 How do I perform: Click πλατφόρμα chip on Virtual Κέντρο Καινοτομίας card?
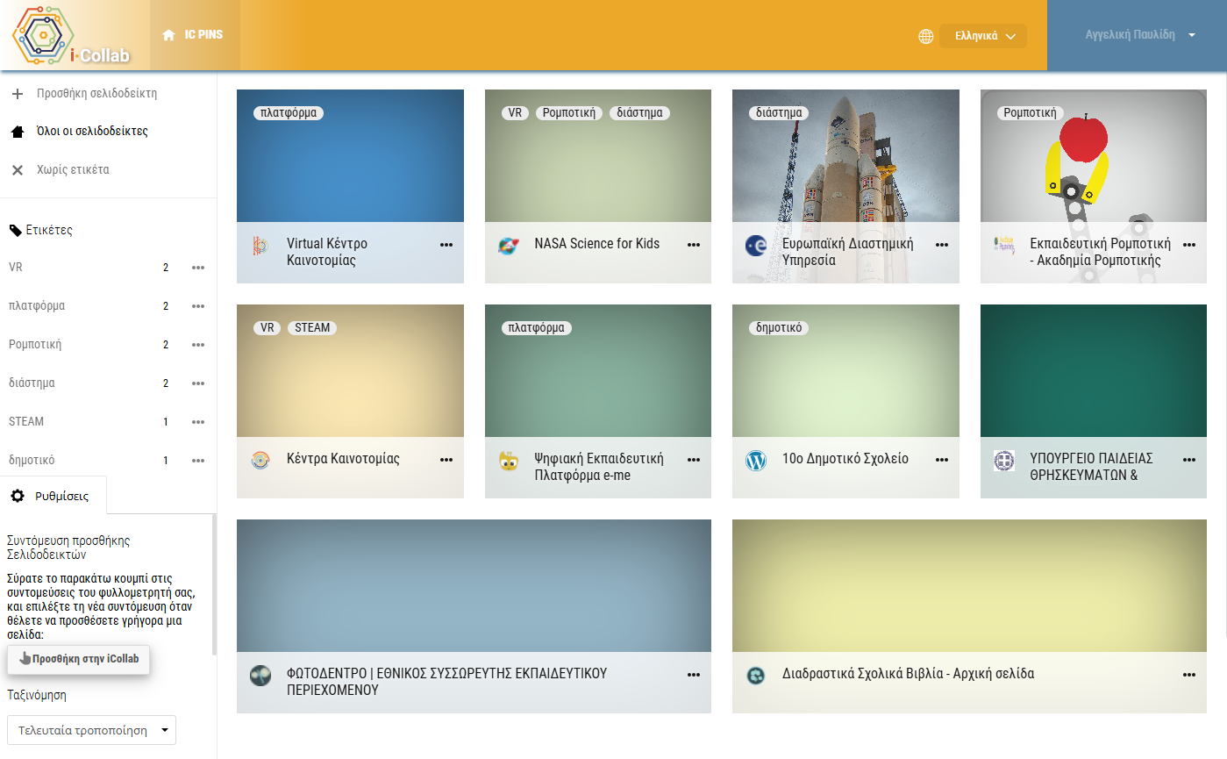[x=289, y=113]
